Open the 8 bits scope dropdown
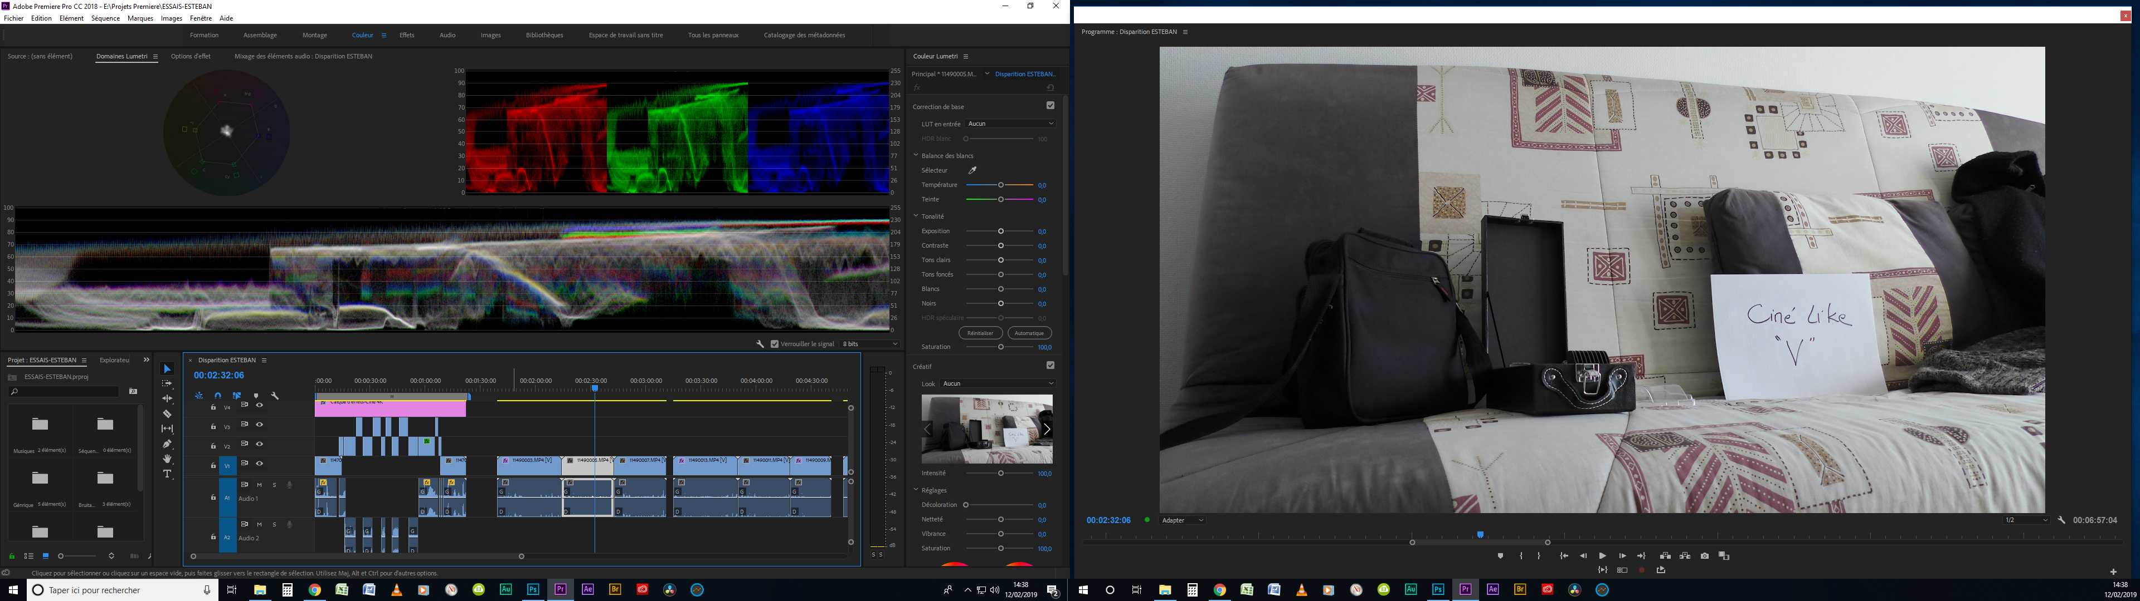The width and height of the screenshot is (2140, 601). tap(870, 344)
